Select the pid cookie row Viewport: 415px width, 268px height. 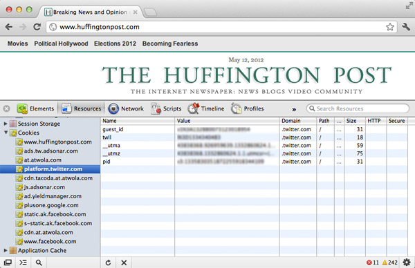254,162
